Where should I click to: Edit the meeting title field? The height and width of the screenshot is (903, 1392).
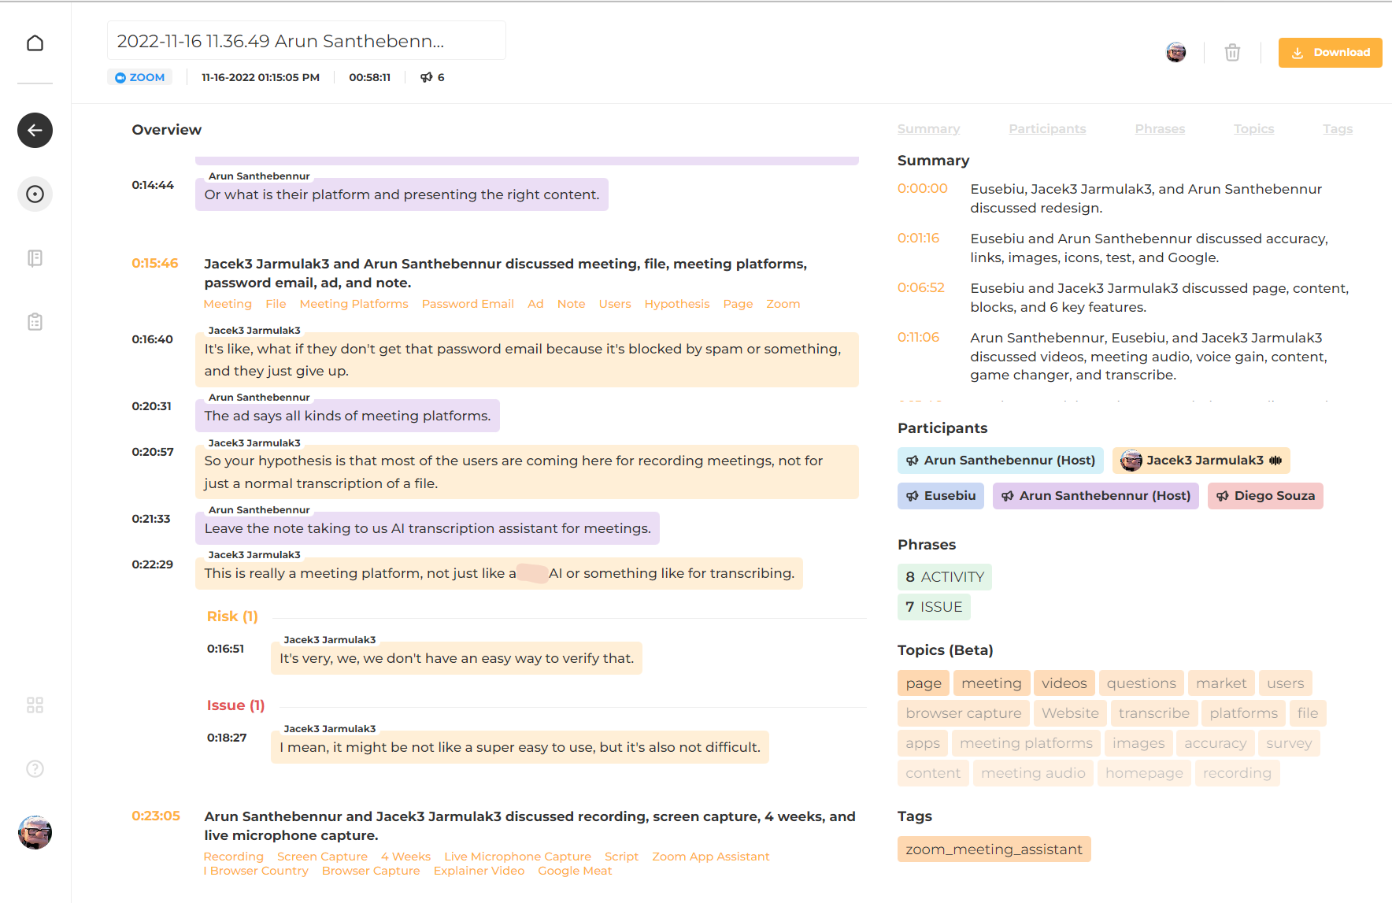point(306,40)
